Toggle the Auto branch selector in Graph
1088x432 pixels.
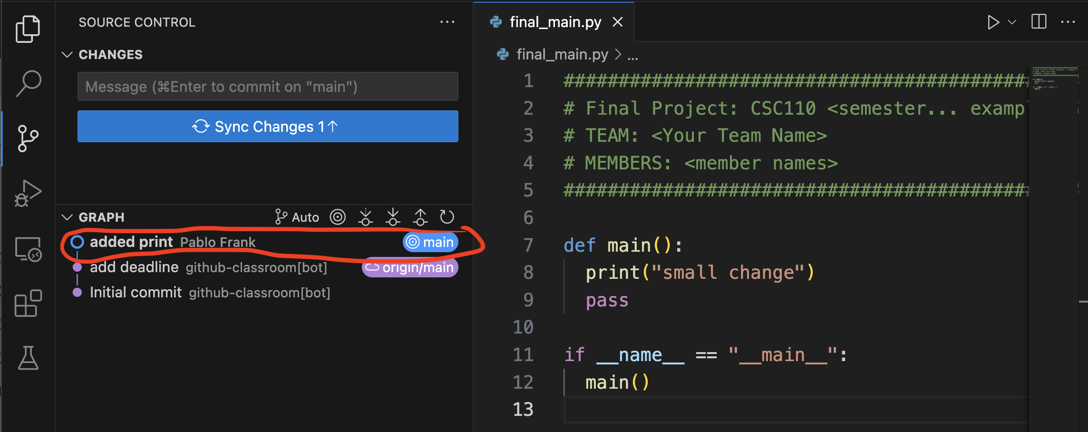click(297, 217)
